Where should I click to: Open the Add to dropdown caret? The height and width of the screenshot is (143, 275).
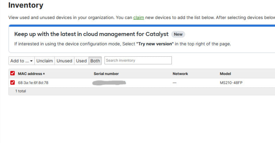[x=31, y=61]
